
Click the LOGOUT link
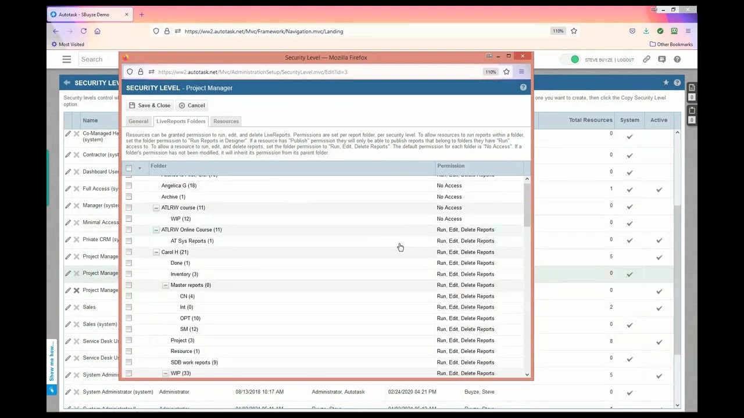pos(625,60)
